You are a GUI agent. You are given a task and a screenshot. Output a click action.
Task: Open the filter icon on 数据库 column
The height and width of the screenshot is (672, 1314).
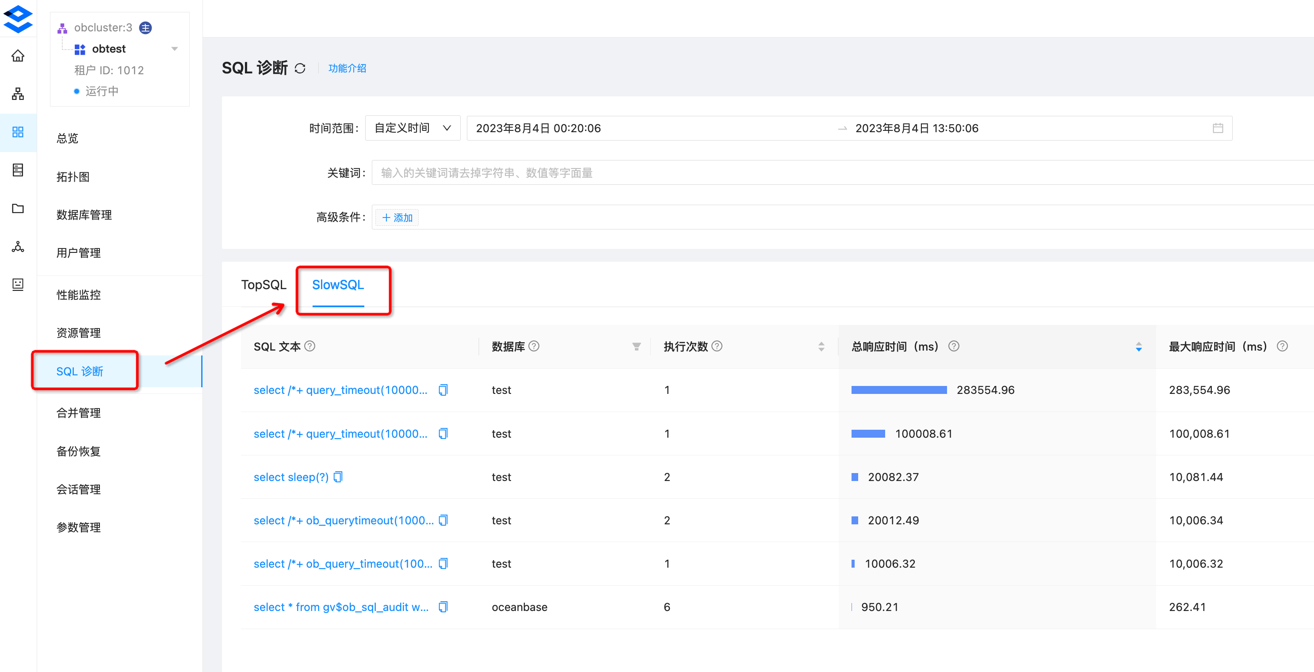tap(636, 347)
